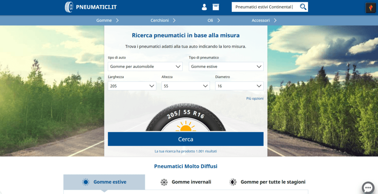Click the Larghezza label
378x194 pixels.
pyautogui.click(x=116, y=77)
